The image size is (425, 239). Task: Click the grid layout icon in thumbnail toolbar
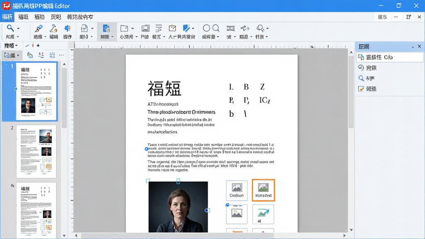52,56
